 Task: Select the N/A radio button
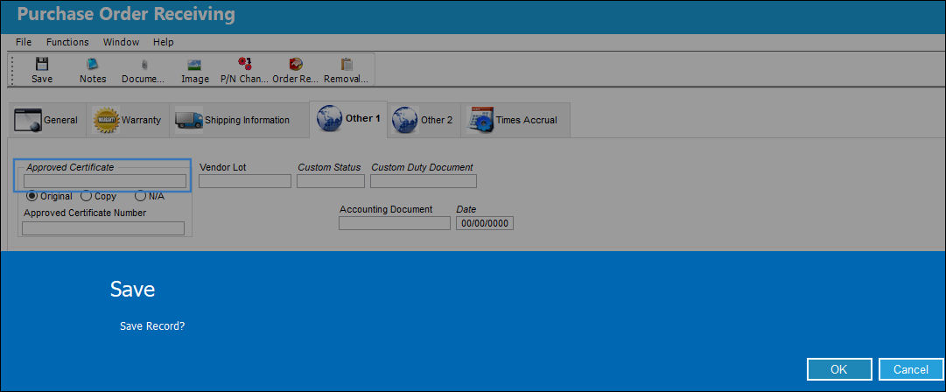[x=140, y=196]
